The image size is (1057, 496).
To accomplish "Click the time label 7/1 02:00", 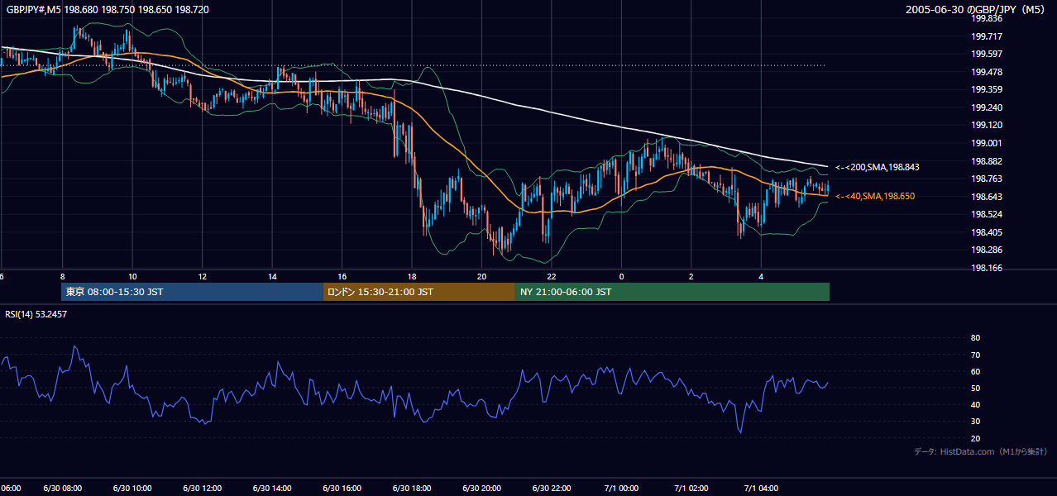I will [x=693, y=489].
